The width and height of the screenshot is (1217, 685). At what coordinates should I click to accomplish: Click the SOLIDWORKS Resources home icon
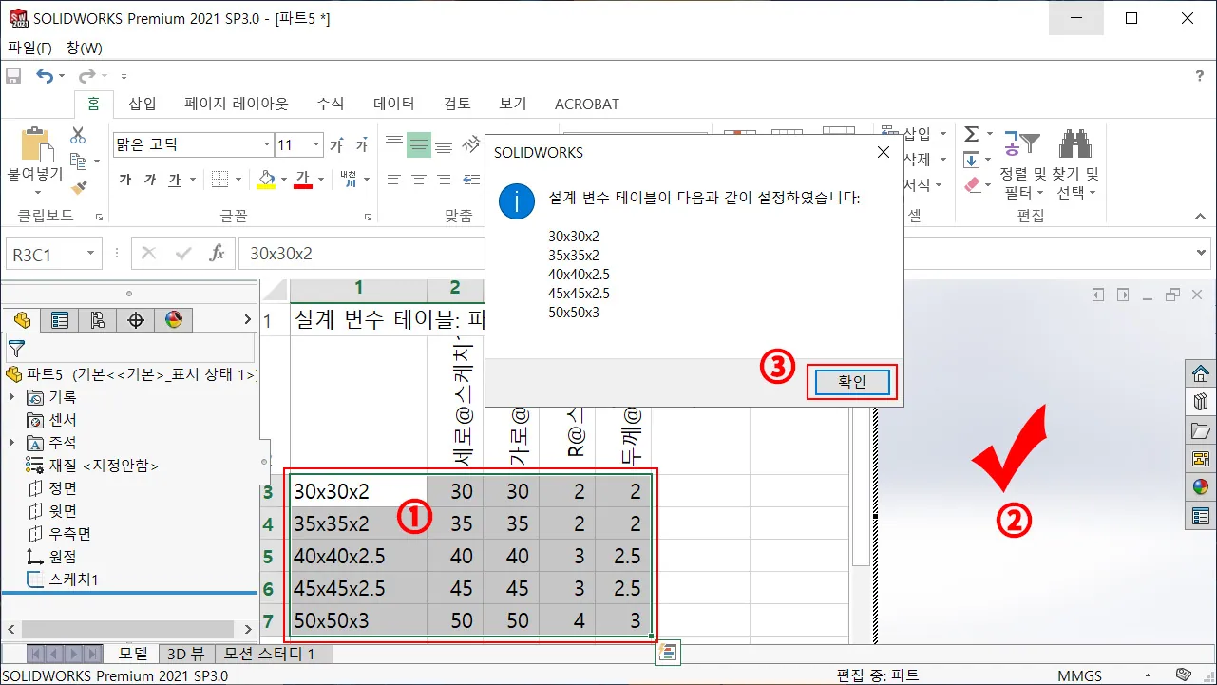point(1201,372)
